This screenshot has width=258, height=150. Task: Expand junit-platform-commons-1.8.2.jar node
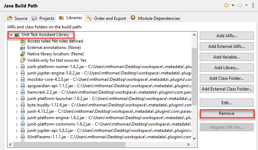(x=17, y=125)
